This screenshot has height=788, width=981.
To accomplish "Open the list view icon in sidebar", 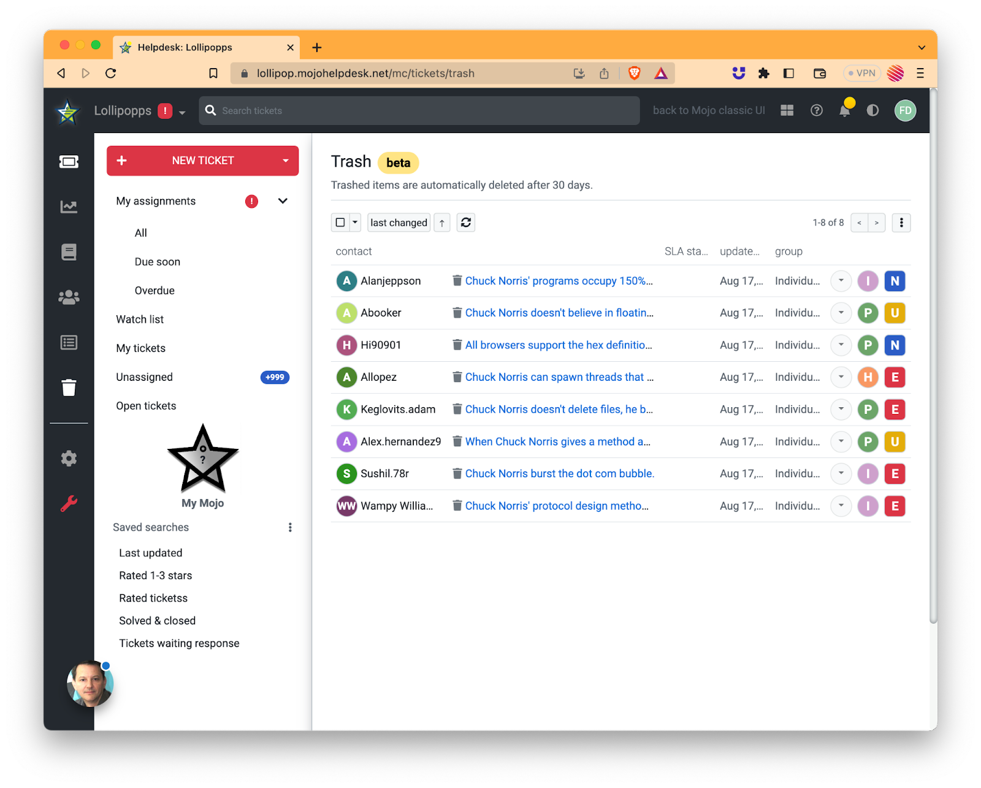I will click(69, 342).
